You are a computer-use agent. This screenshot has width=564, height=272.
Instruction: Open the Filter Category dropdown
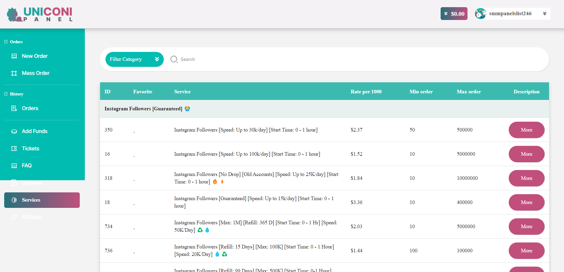point(134,59)
